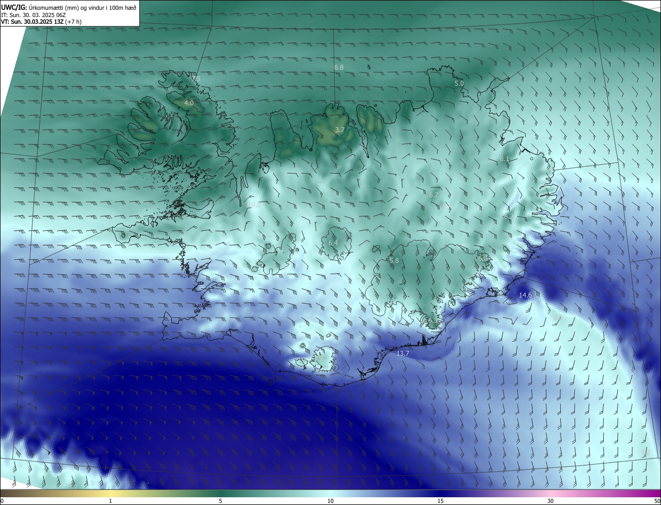Click the '1' tick on the color scale

click(x=111, y=501)
